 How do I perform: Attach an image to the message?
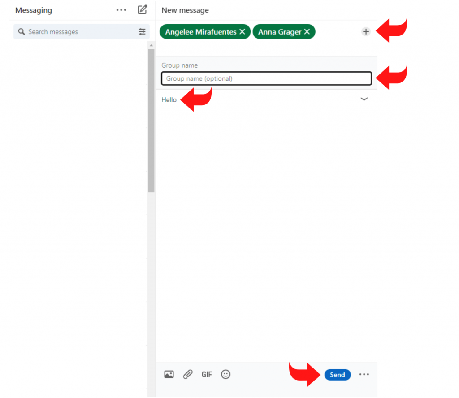pyautogui.click(x=169, y=374)
